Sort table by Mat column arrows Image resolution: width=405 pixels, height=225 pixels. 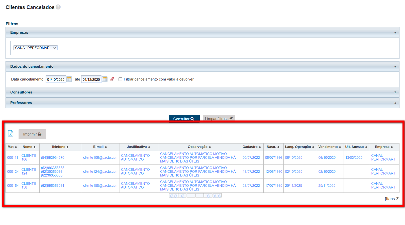point(16,147)
